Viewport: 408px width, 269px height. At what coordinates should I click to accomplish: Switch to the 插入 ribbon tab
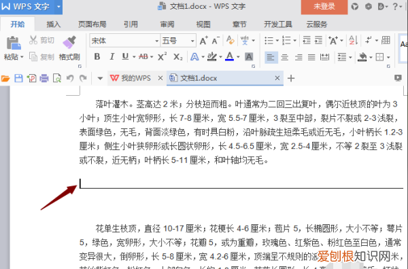tap(53, 24)
